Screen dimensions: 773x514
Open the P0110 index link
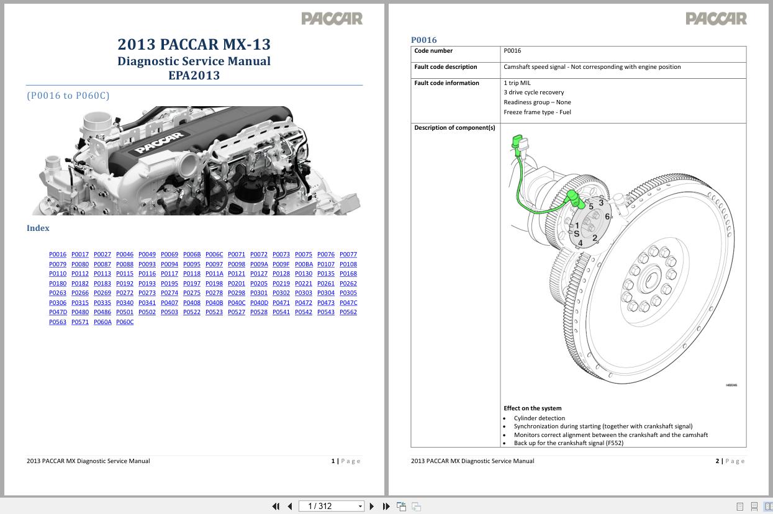pos(58,274)
